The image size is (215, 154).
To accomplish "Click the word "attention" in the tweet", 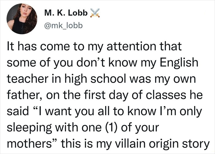I will tap(131, 47).
